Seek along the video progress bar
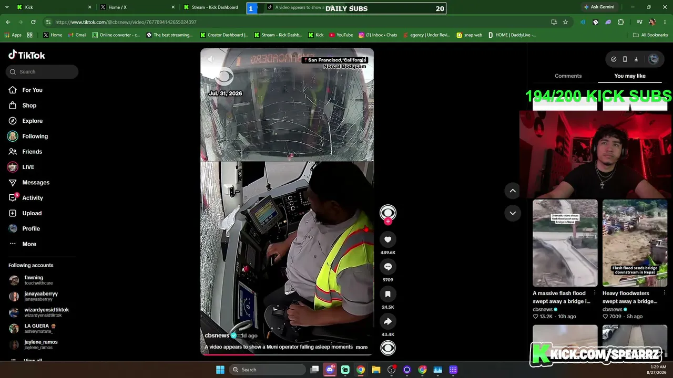673x378 pixels. coord(287,354)
